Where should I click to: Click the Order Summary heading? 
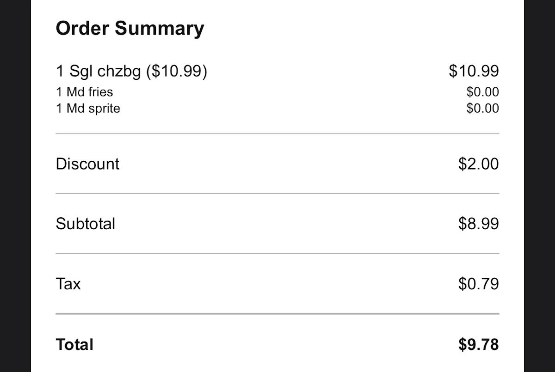point(129,28)
